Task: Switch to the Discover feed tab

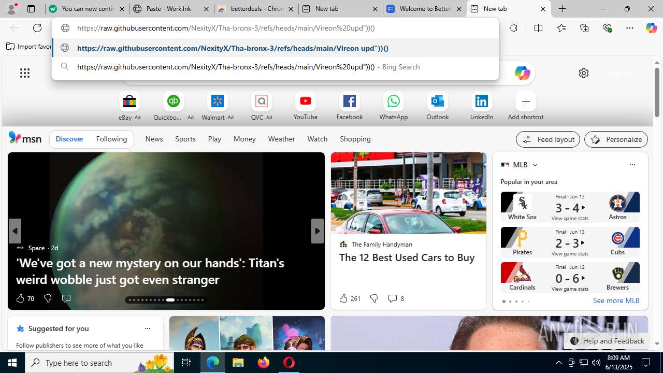Action: [x=69, y=139]
